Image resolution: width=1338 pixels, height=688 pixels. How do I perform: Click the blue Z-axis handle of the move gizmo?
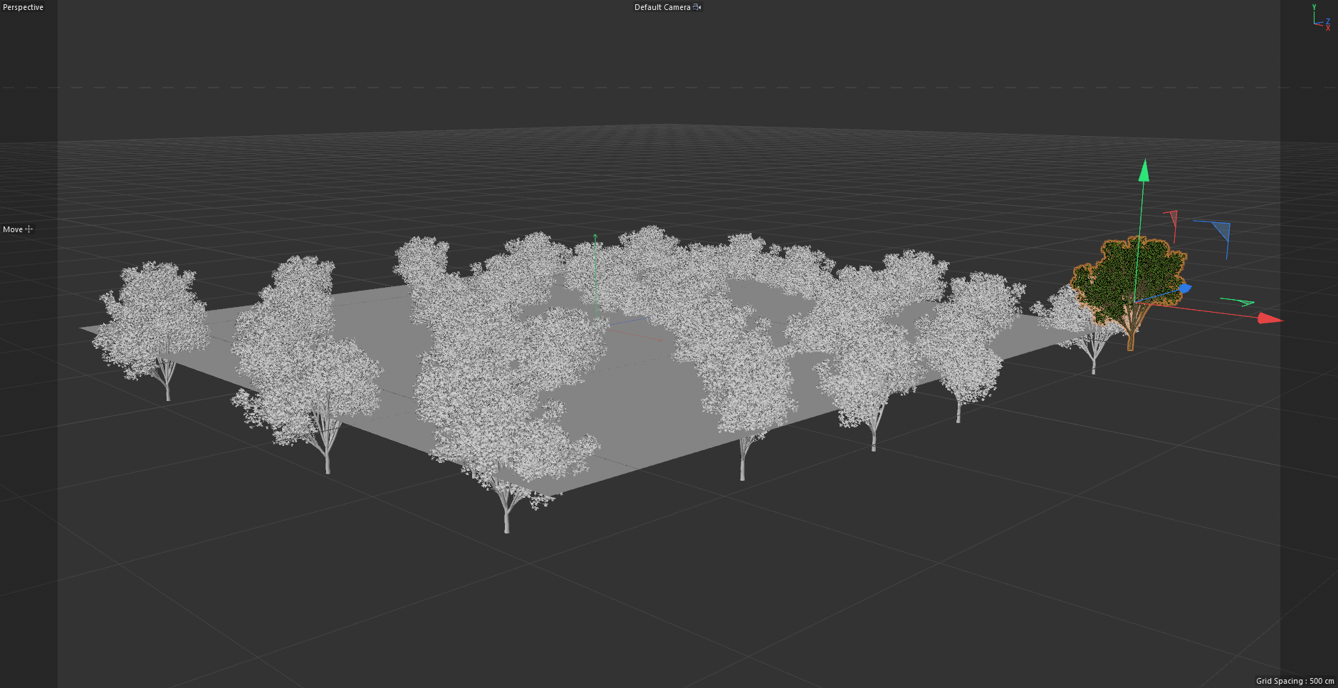pyautogui.click(x=1185, y=288)
